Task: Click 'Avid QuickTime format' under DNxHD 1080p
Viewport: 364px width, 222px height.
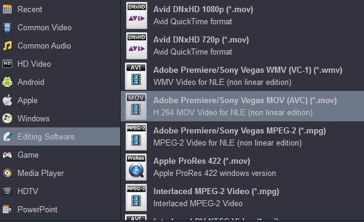Action: coord(193,22)
